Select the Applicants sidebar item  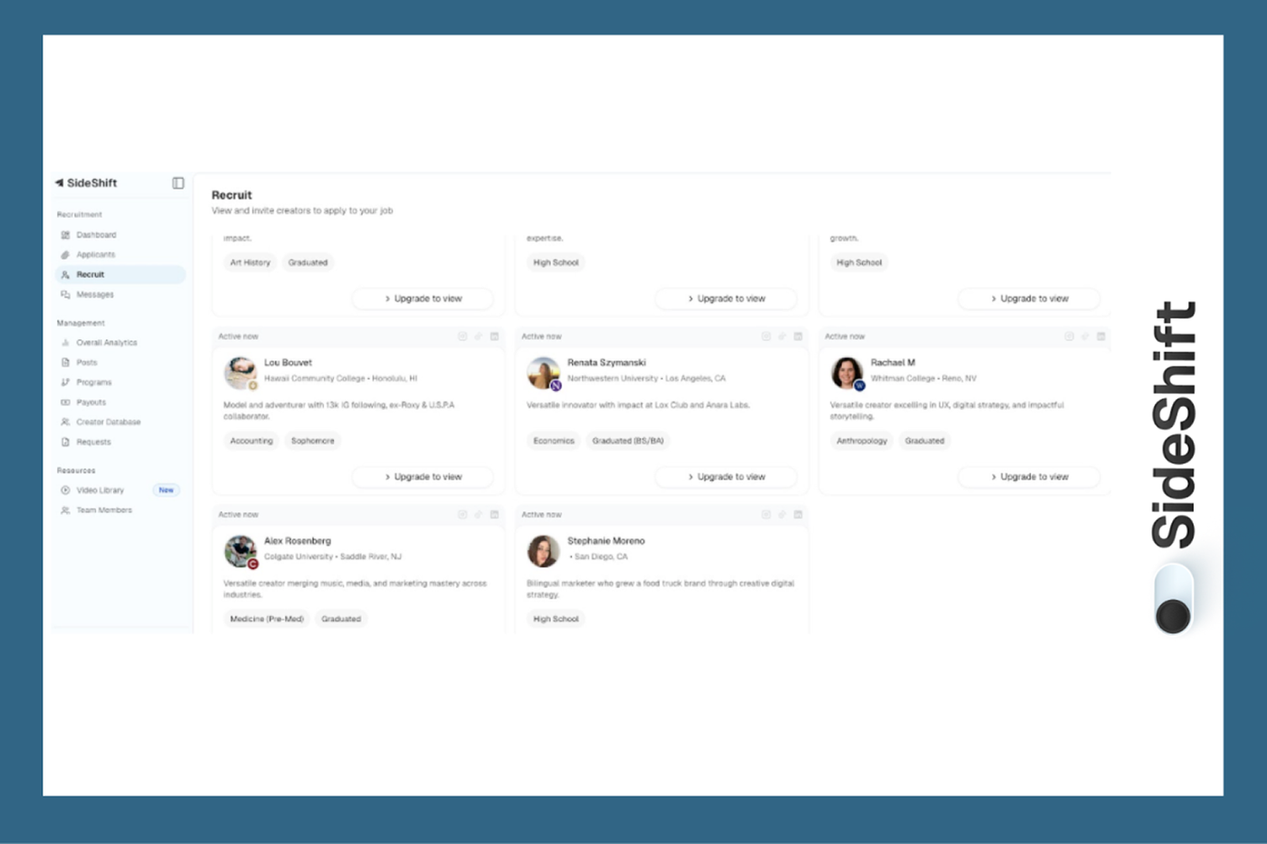[96, 254]
